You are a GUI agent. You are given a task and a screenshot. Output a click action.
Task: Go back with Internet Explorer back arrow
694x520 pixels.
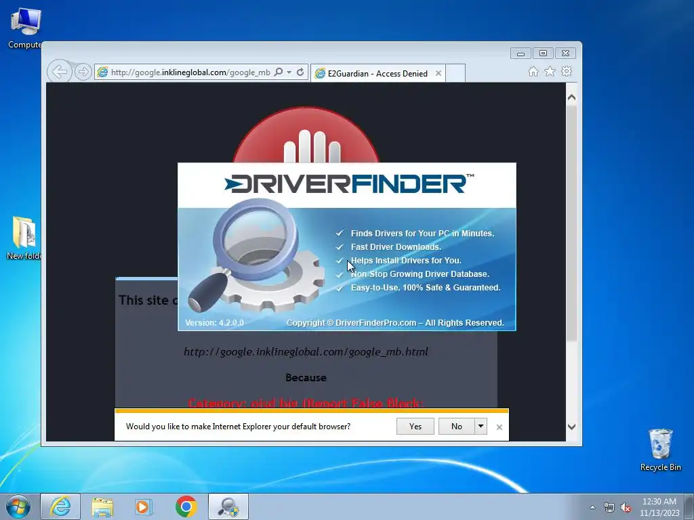click(x=60, y=71)
